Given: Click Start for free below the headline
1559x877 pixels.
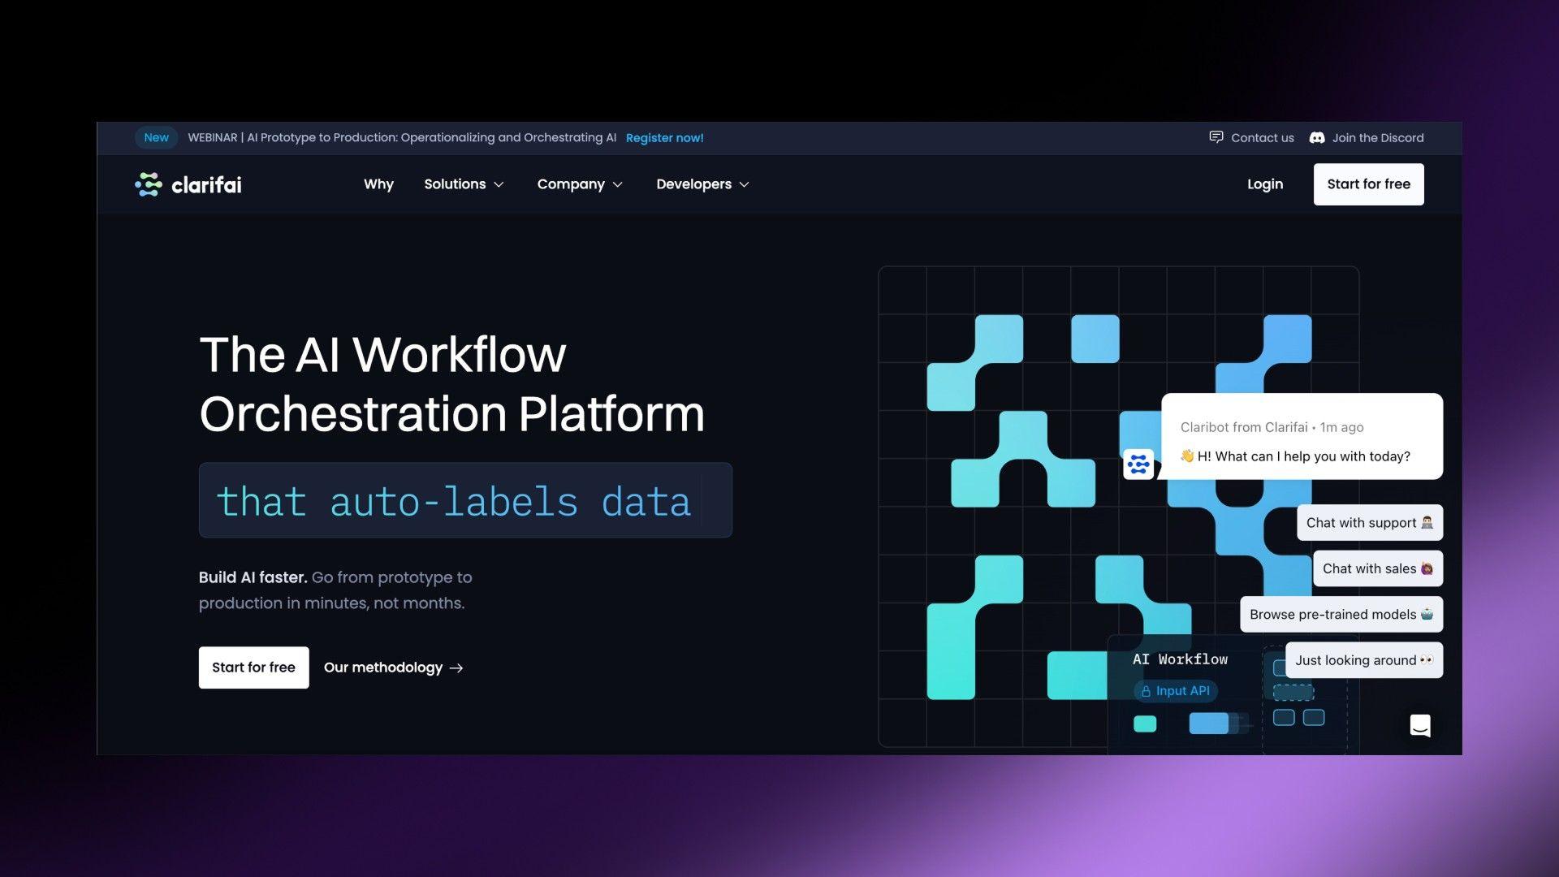Looking at the screenshot, I should point(253,667).
